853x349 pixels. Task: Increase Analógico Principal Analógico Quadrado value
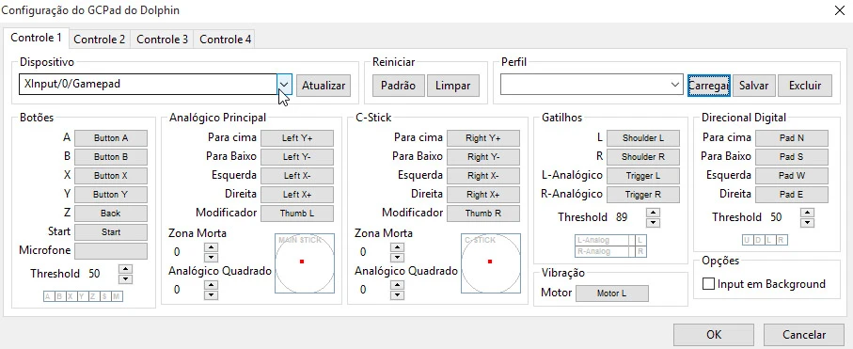tap(211, 285)
